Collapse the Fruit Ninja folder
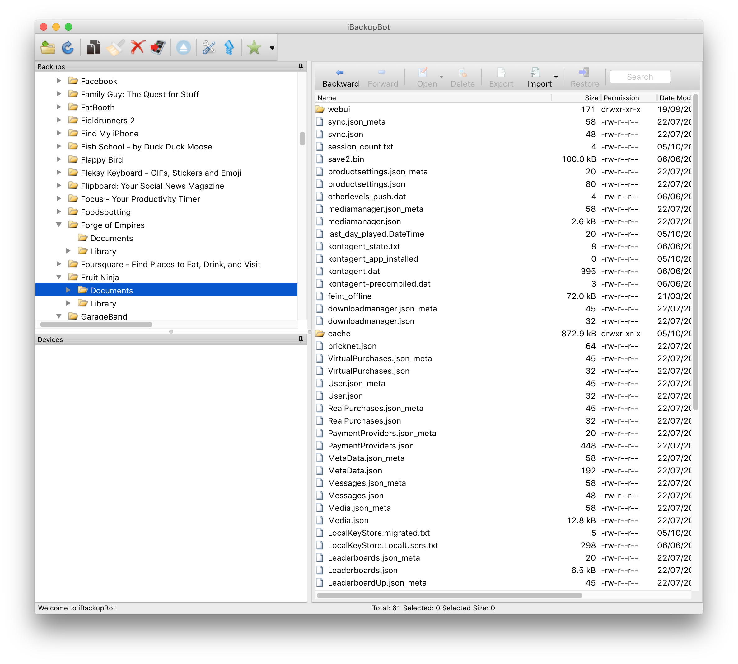Screen dimensions: 738x664 click(59, 277)
